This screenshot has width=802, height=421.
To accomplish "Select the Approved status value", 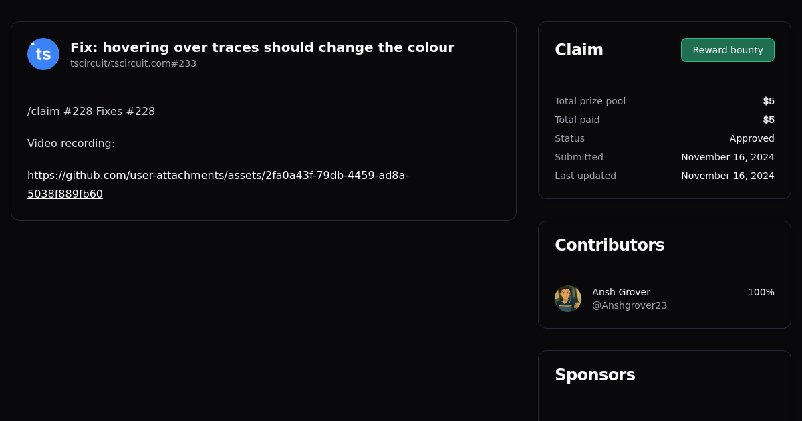I will pos(752,138).
